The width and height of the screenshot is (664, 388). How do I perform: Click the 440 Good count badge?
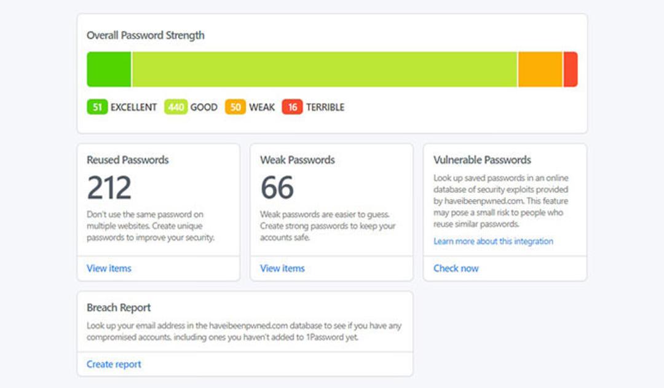click(176, 107)
